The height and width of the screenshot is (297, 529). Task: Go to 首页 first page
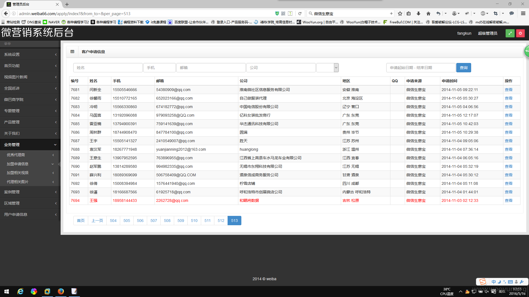[81, 221]
